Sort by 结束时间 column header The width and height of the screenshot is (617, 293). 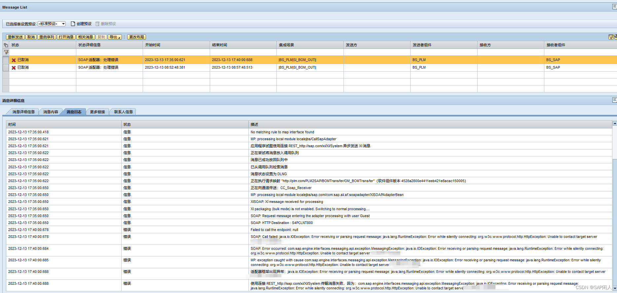[243, 45]
